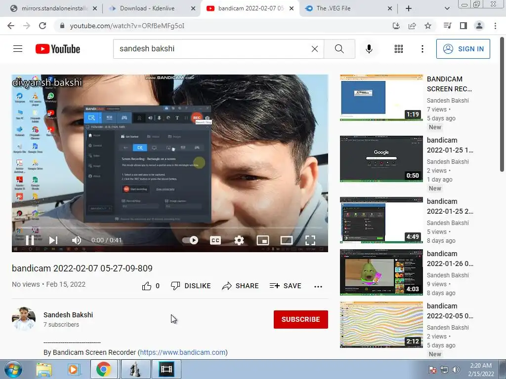Open the tab search chevron dropdown

[x=447, y=8]
